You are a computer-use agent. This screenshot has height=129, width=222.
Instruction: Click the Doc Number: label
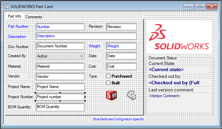(19, 47)
